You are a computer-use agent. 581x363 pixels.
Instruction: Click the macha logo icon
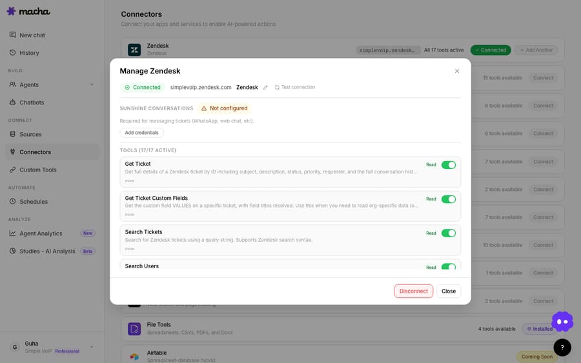pos(12,11)
